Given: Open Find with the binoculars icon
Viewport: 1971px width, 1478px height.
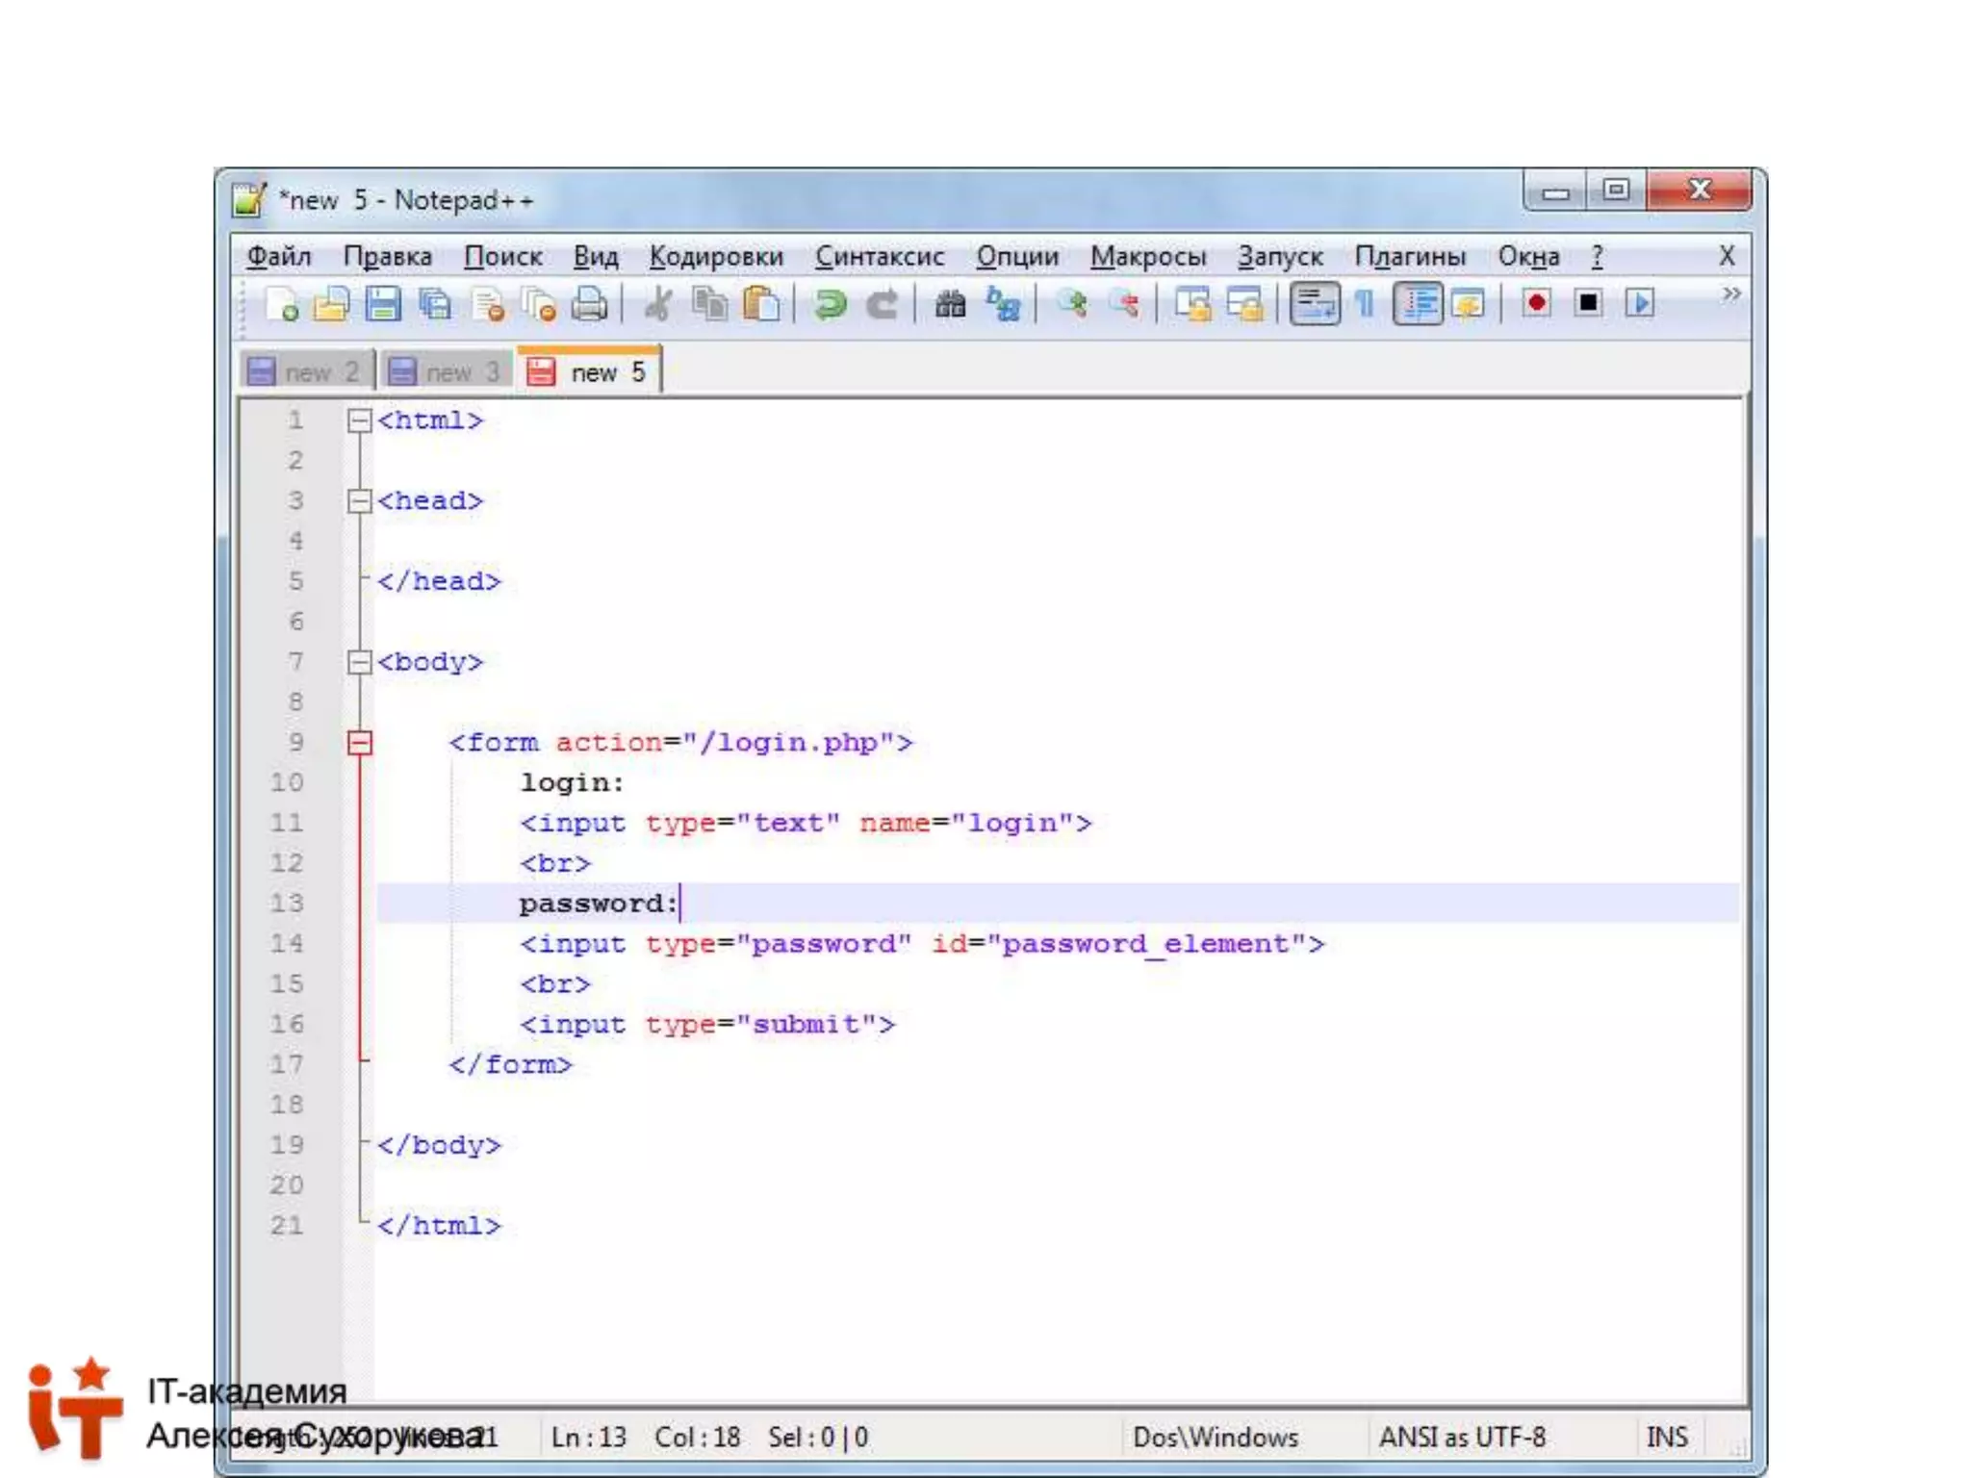Looking at the screenshot, I should click(x=950, y=304).
